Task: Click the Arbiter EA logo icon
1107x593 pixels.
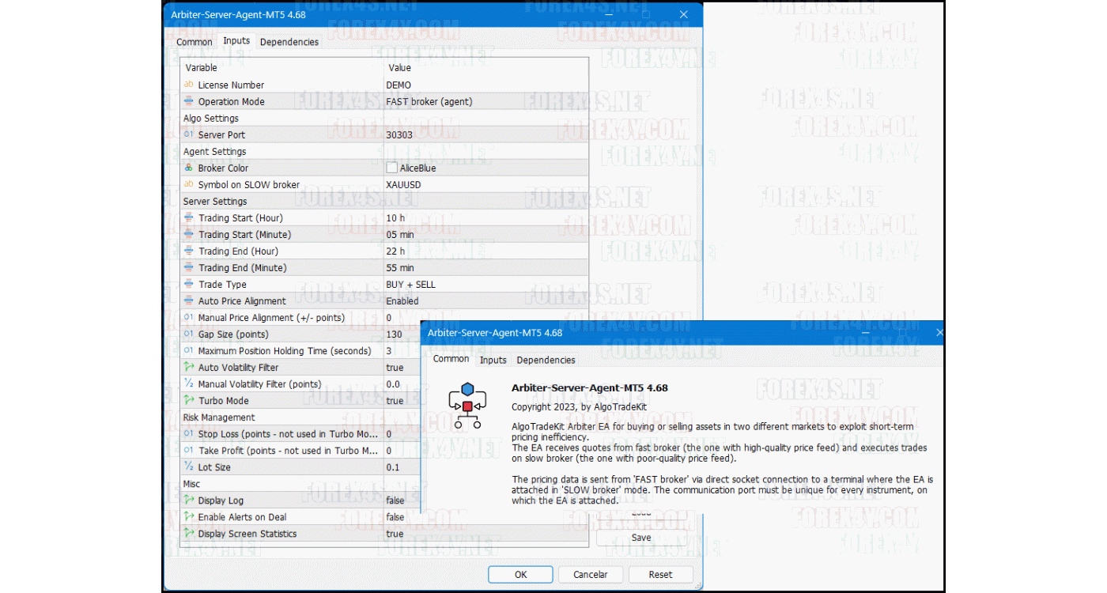Action: pos(467,405)
